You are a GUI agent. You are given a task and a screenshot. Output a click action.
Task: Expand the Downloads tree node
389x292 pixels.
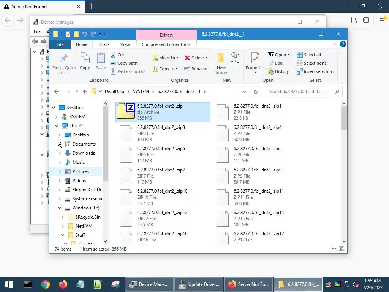pyautogui.click(x=60, y=153)
